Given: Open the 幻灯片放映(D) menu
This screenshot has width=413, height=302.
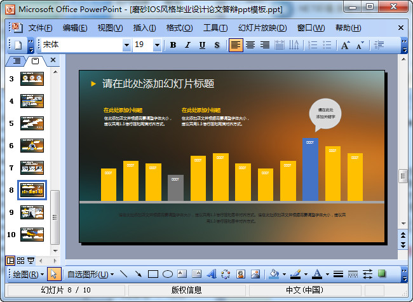Looking at the screenshot, I should 262,28.
